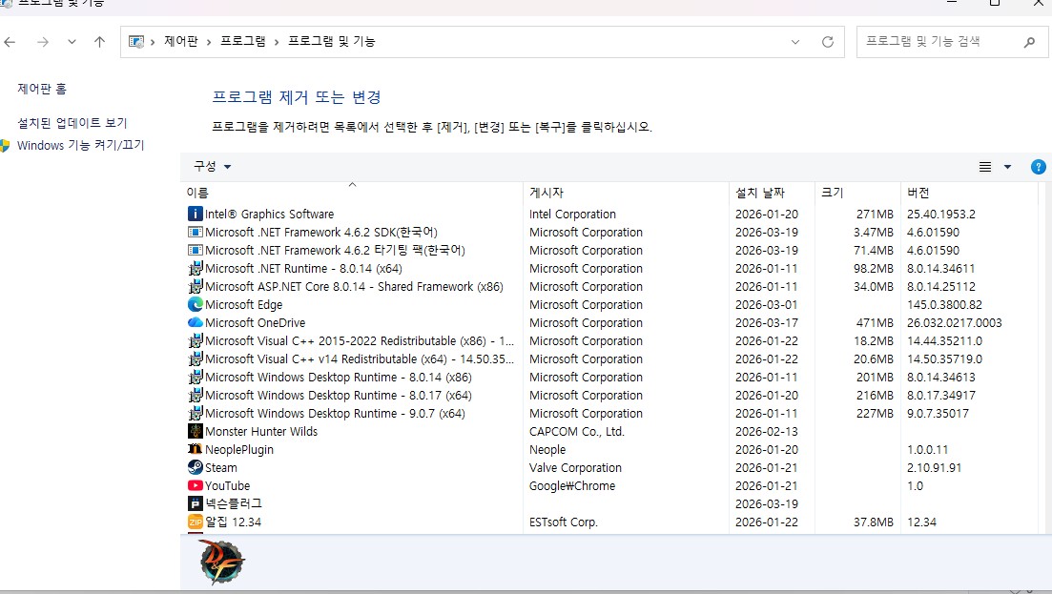This screenshot has width=1052, height=594.
Task: Open the 구성 dropdown menu
Action: tap(212, 167)
